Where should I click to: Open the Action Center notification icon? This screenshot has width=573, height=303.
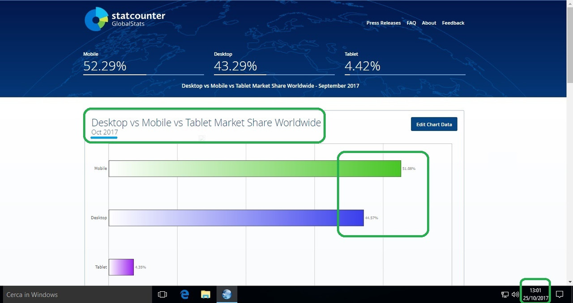pos(560,295)
